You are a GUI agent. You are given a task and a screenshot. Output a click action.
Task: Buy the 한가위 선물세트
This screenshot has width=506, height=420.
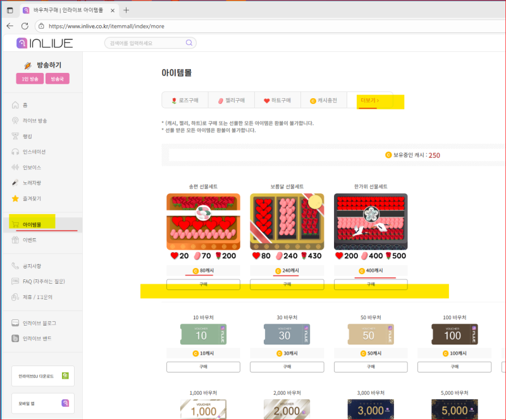(370, 284)
